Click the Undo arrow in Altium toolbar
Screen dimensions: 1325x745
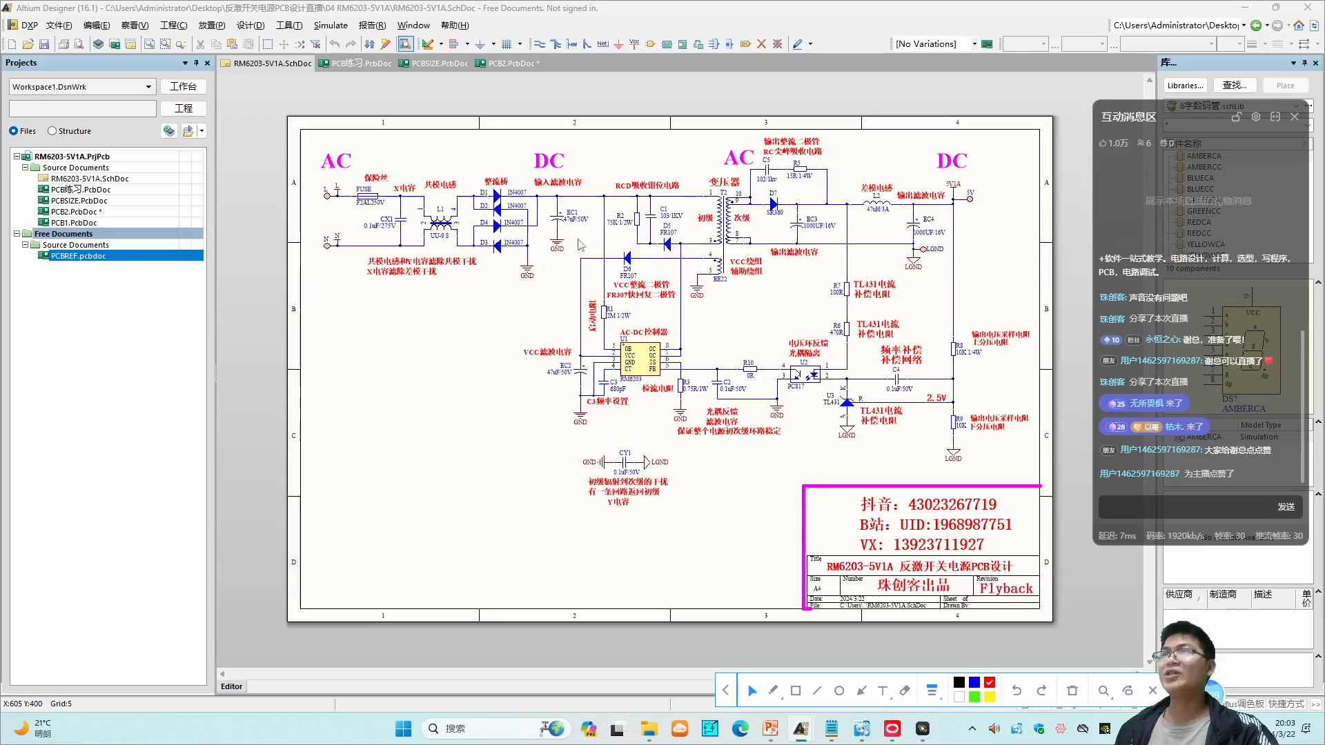click(x=335, y=44)
